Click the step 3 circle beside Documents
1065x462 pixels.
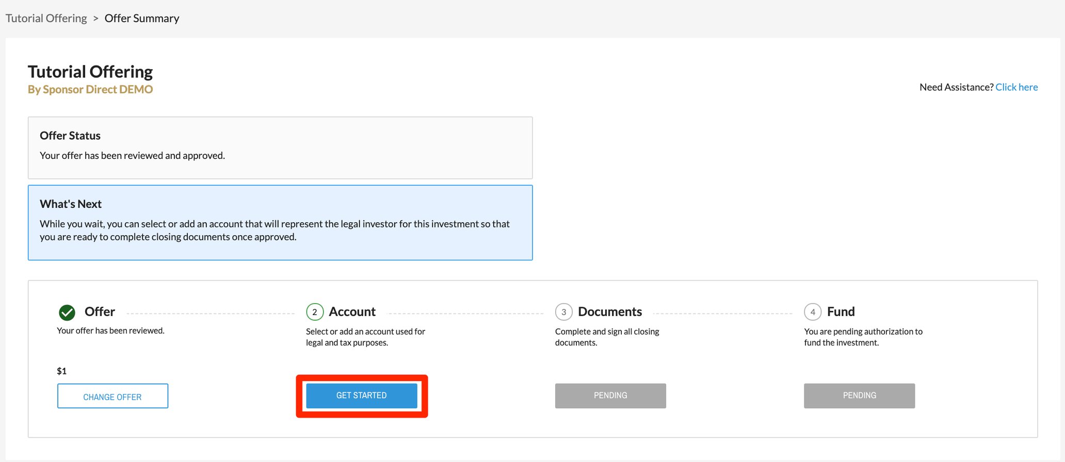click(563, 312)
